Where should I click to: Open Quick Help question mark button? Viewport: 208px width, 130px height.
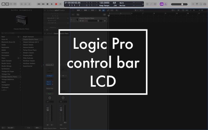tap(11, 4)
